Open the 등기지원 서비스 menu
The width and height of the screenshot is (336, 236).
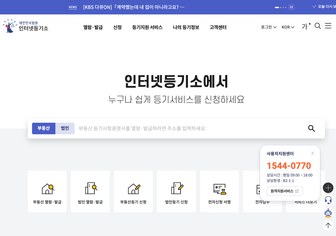click(147, 27)
